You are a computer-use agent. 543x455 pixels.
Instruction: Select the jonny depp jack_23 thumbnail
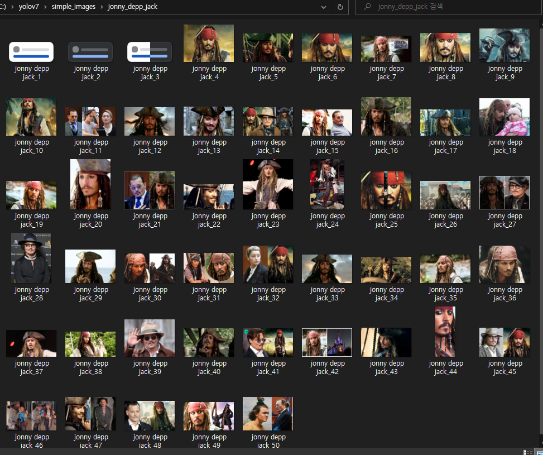coord(268,184)
